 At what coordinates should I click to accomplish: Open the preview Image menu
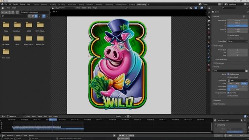[95, 8]
